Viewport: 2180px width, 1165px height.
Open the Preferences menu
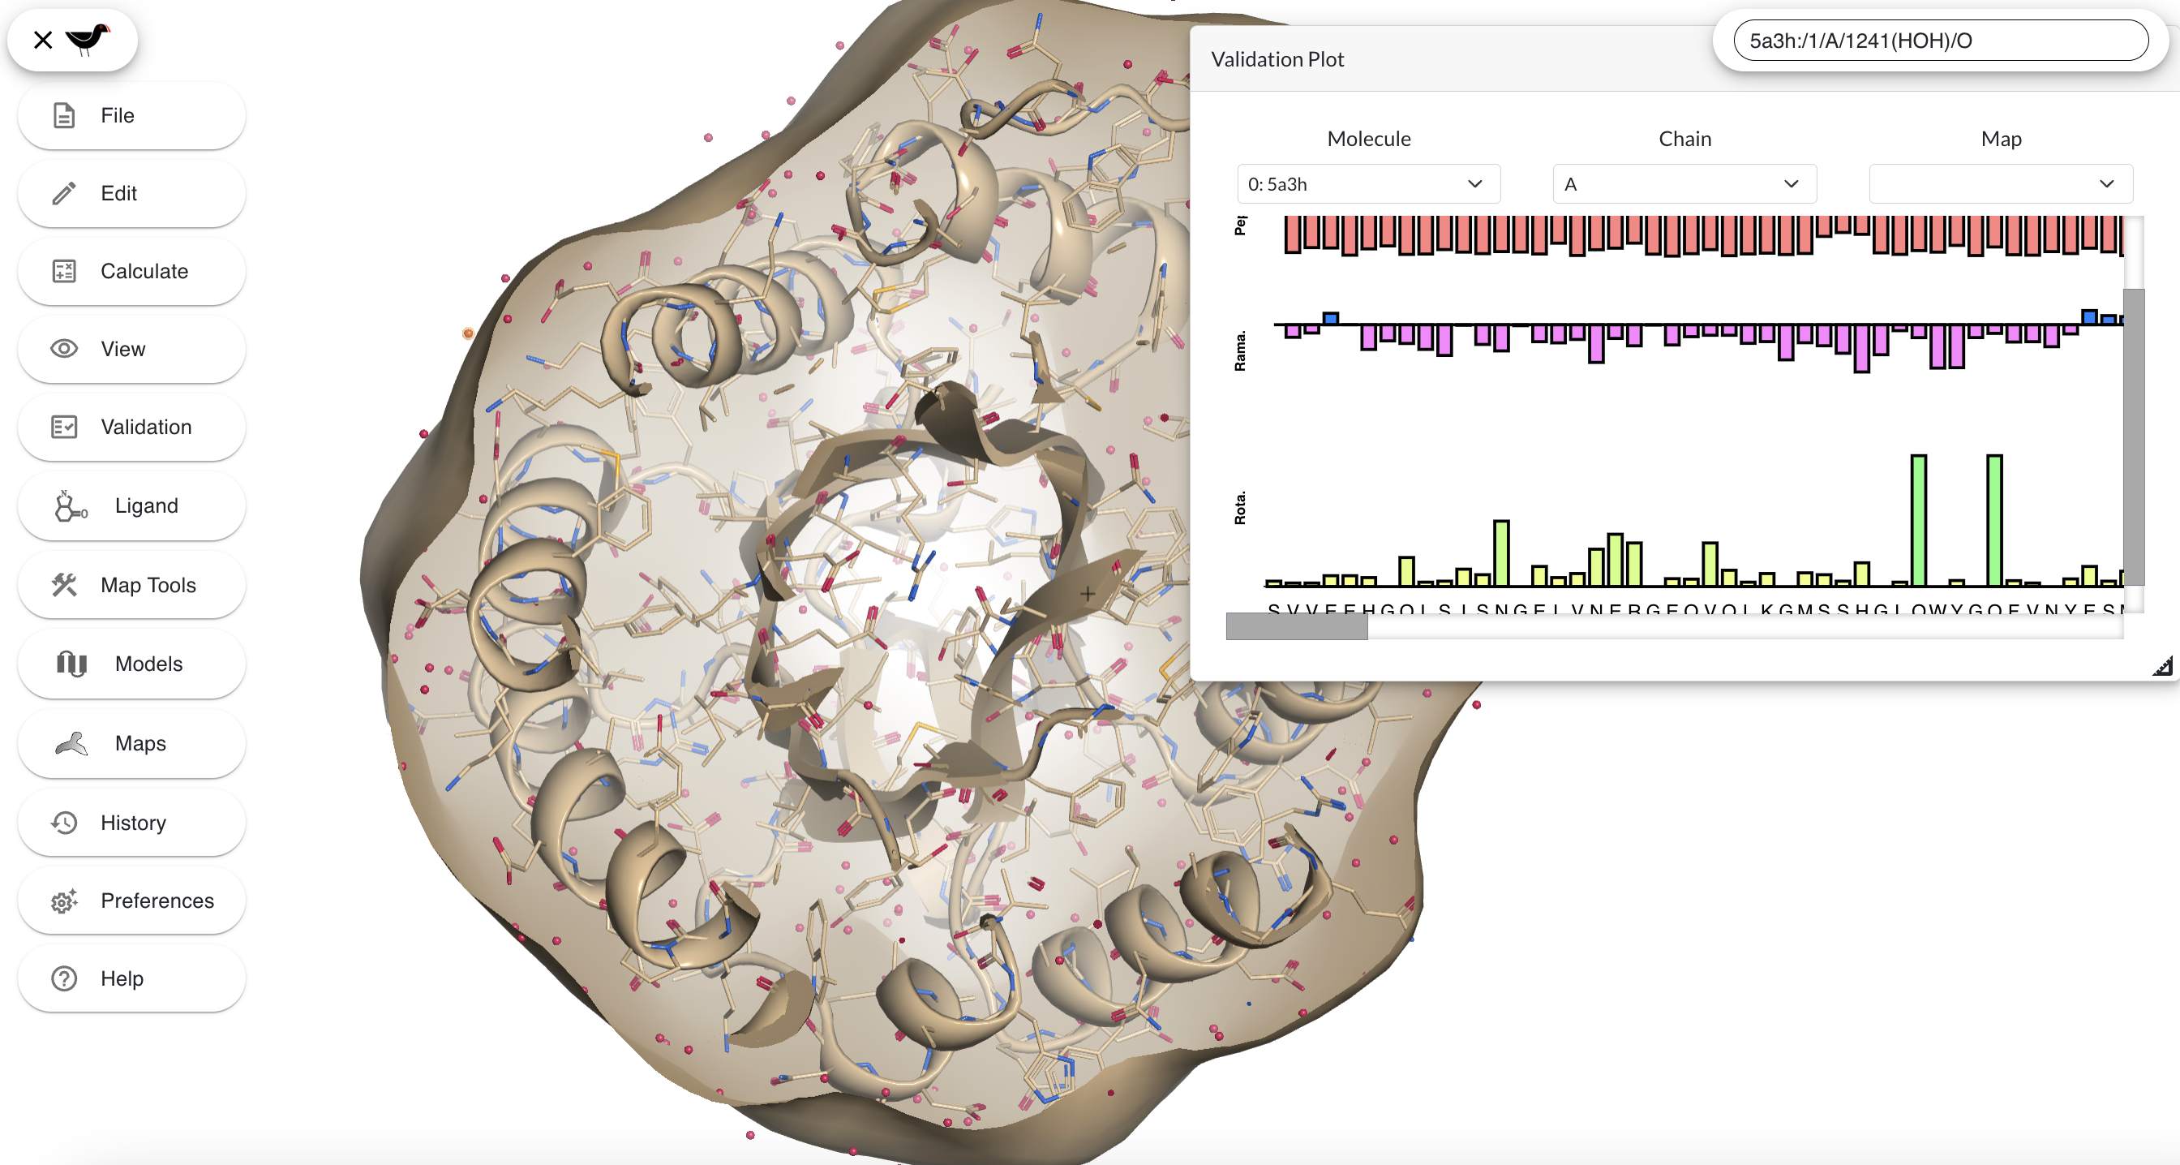coord(131,900)
